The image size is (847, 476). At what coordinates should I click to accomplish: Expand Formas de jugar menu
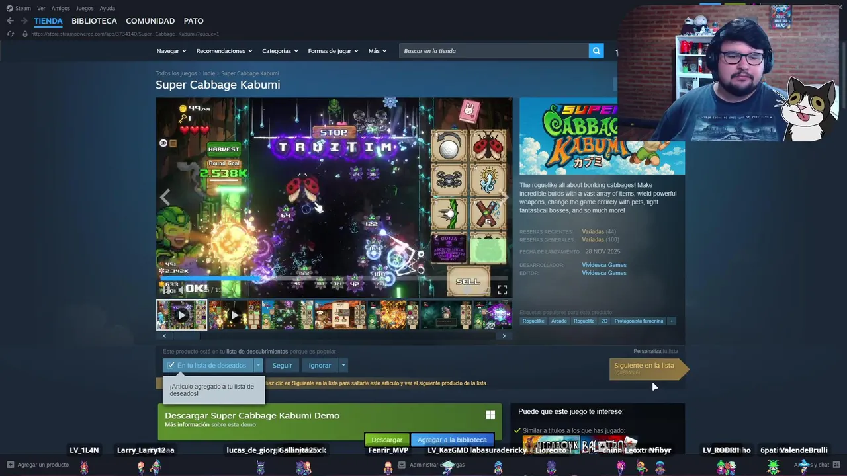[x=333, y=51]
